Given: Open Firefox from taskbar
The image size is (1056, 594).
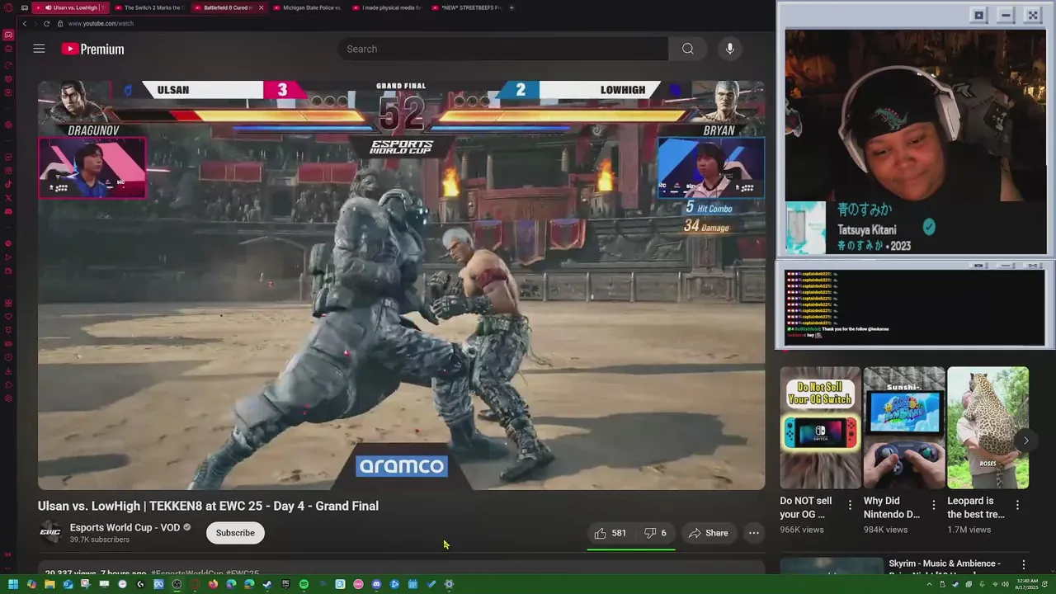Looking at the screenshot, I should (x=213, y=584).
